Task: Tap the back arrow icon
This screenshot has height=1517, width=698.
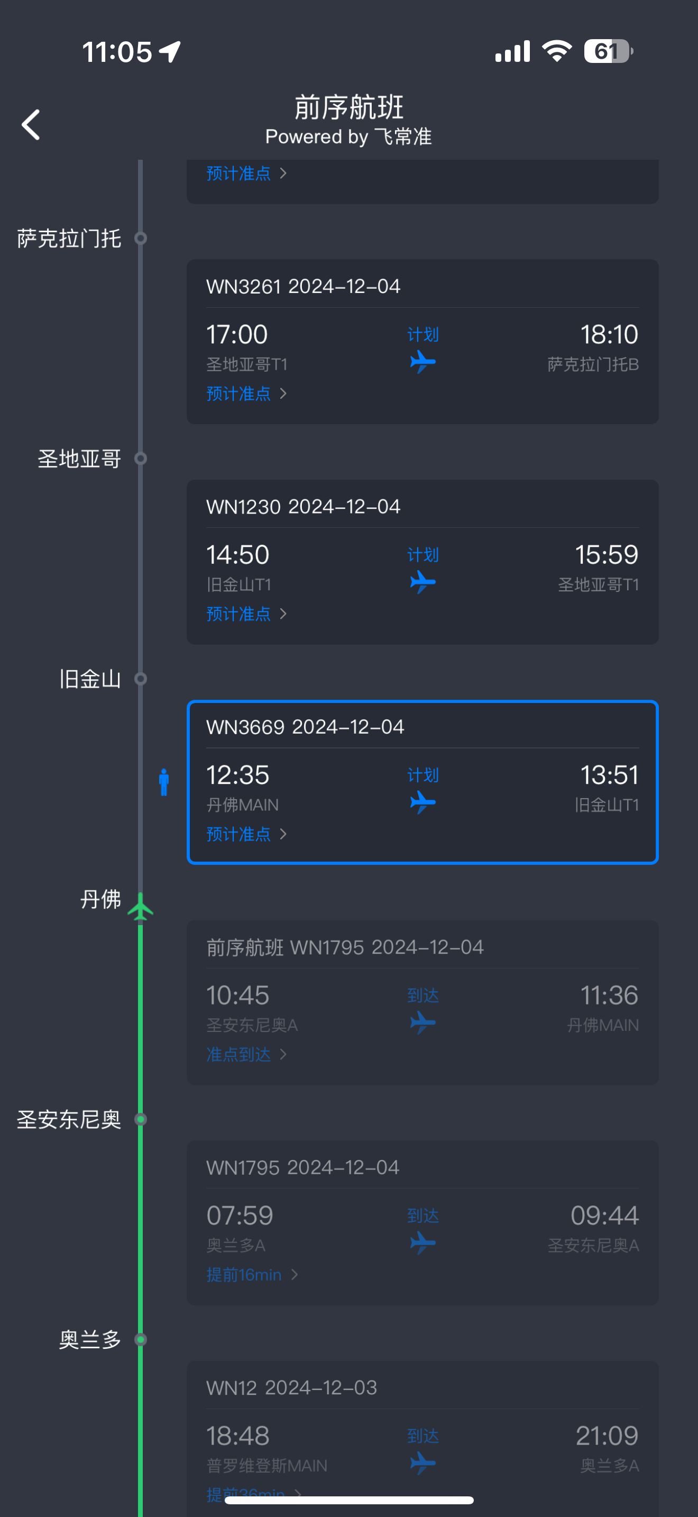Action: (x=31, y=125)
